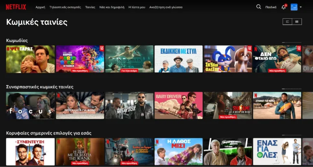Open Χρόνος για μένα thumbnail

(277, 105)
